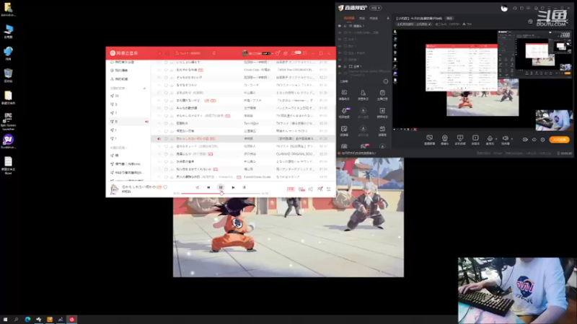The height and width of the screenshot is (324, 577).
Task: Click the red-outlined audio quality button in player bar
Action: click(x=291, y=189)
